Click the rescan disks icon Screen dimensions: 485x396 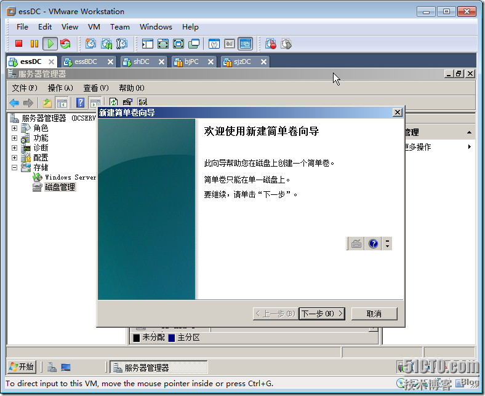(x=127, y=102)
